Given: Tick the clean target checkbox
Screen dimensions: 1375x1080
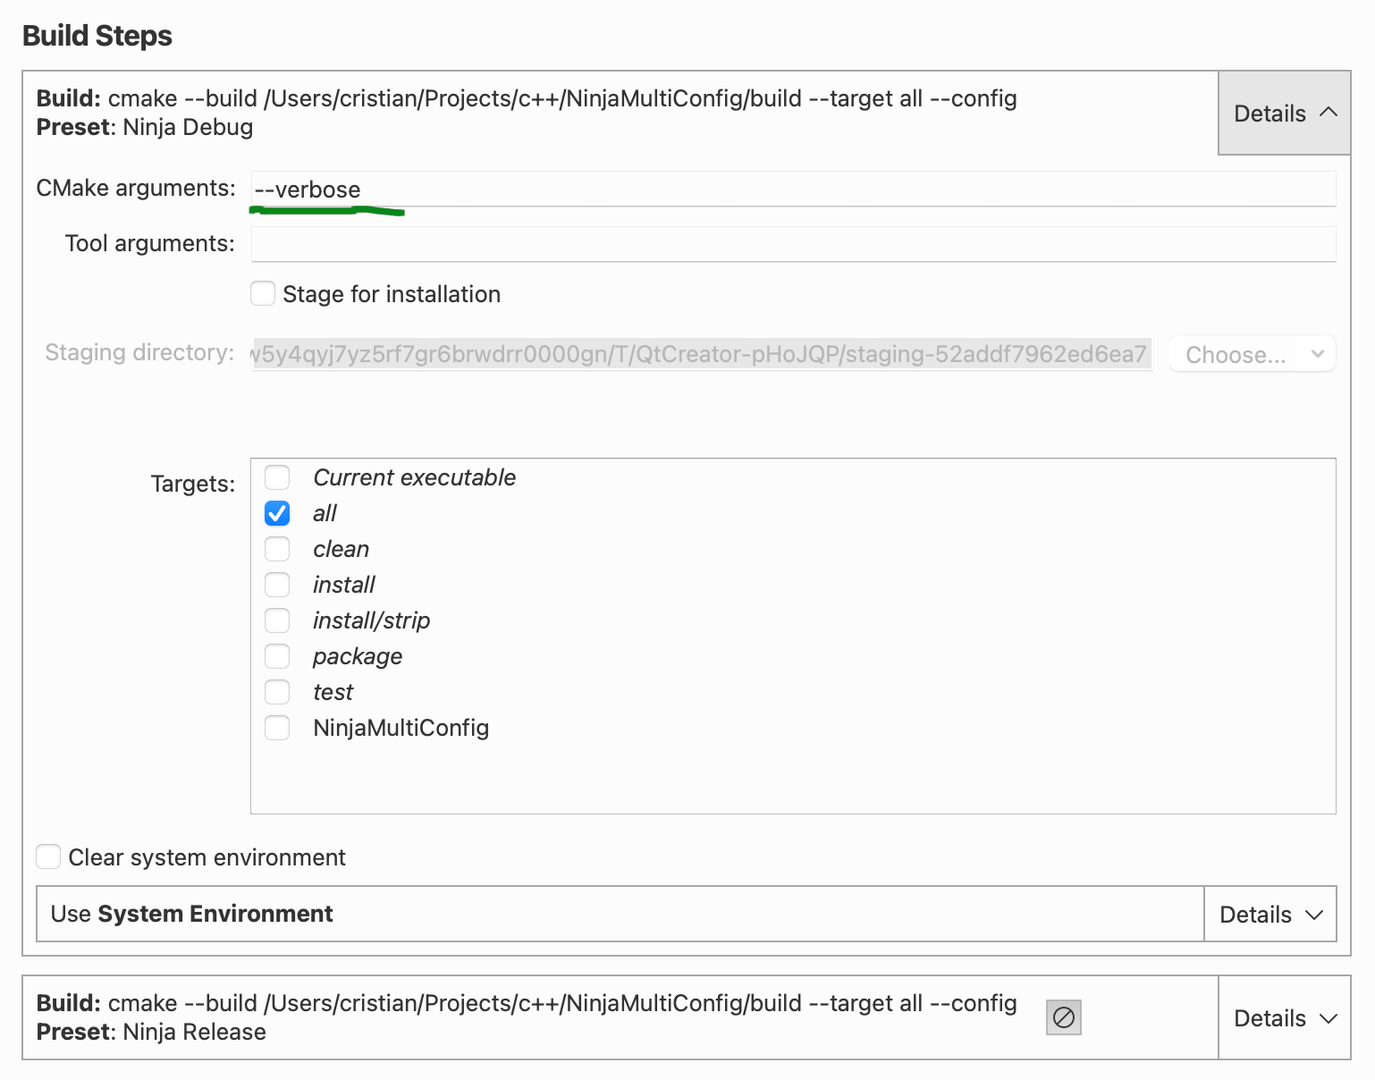Looking at the screenshot, I should pyautogui.click(x=277, y=549).
